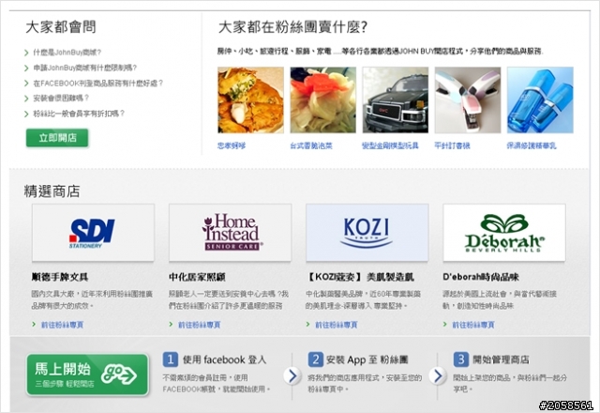This screenshot has height=413, width=600.
Task: Click the Déborah Beverly Hills logo
Action: pyautogui.click(x=504, y=233)
